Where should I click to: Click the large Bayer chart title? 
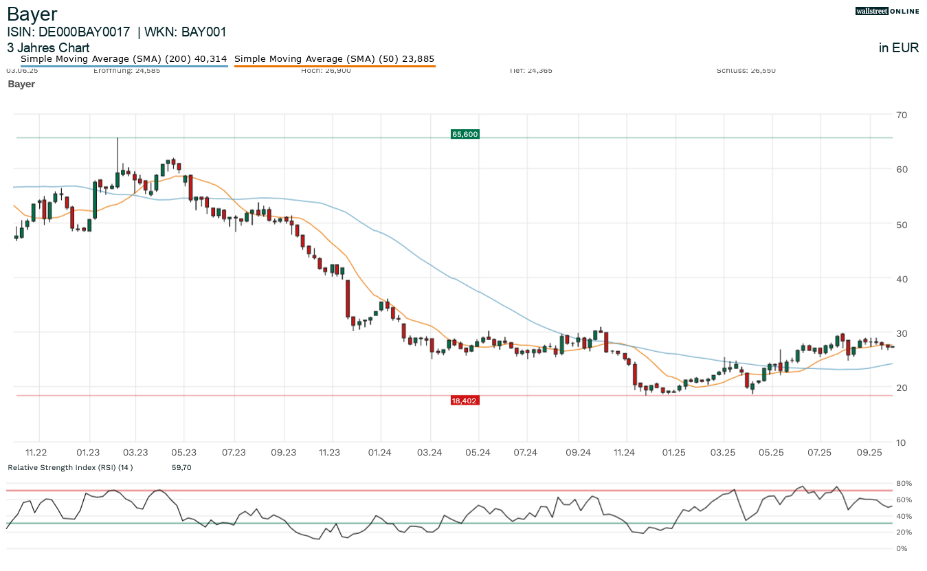coord(32,14)
